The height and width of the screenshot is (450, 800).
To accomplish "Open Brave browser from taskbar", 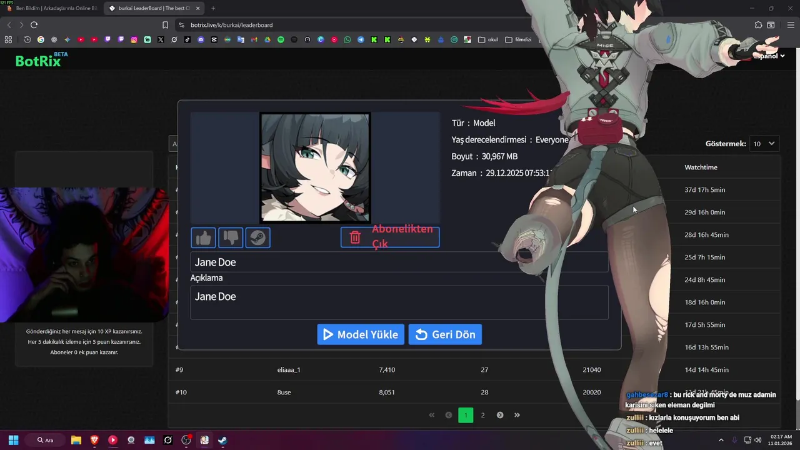I will pos(94,440).
